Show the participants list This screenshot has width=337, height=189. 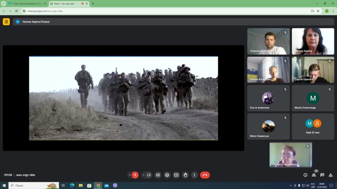pyautogui.click(x=314, y=175)
